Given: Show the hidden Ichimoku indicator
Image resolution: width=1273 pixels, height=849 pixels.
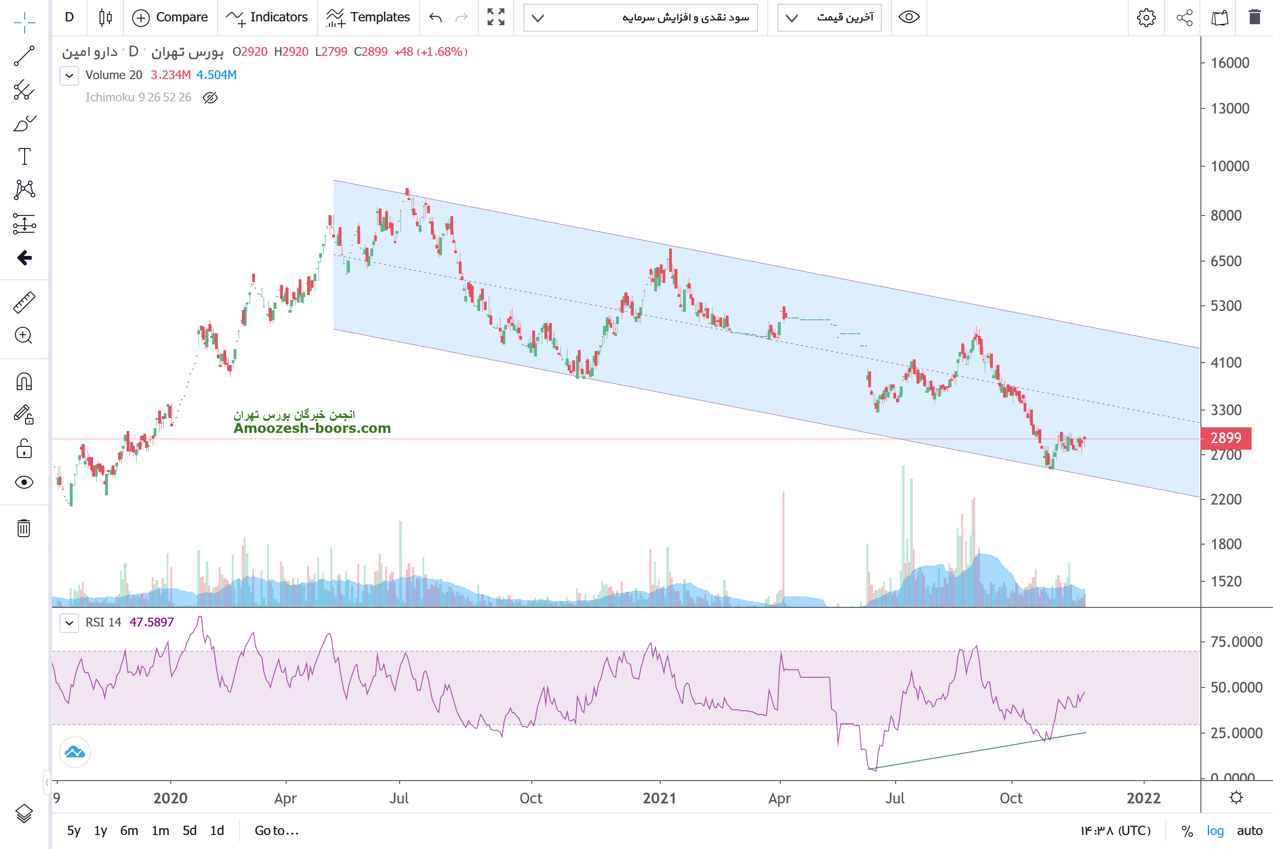Looking at the screenshot, I should (210, 97).
